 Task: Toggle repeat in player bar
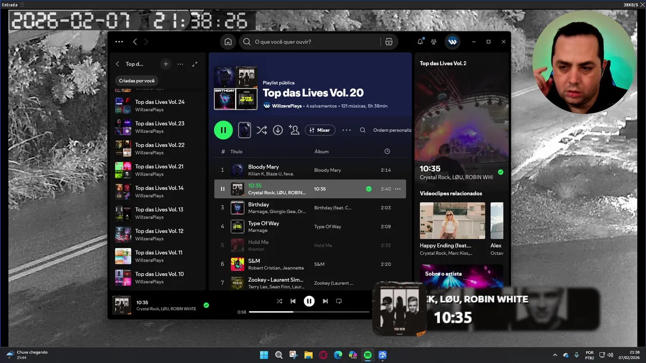339,301
